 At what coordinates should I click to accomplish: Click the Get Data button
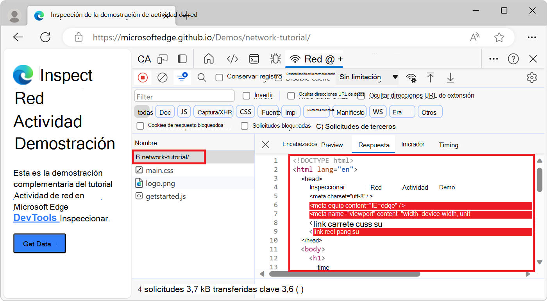[39, 244]
